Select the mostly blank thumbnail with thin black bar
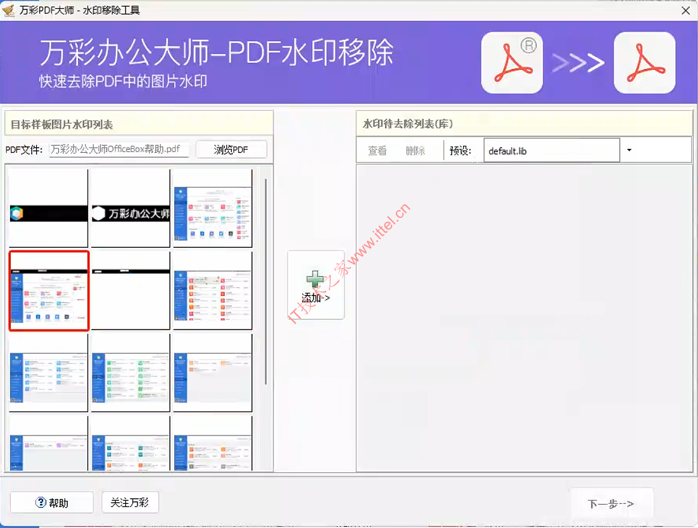The height and width of the screenshot is (528, 698). point(130,291)
